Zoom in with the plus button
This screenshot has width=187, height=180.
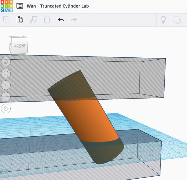[x=6, y=85]
